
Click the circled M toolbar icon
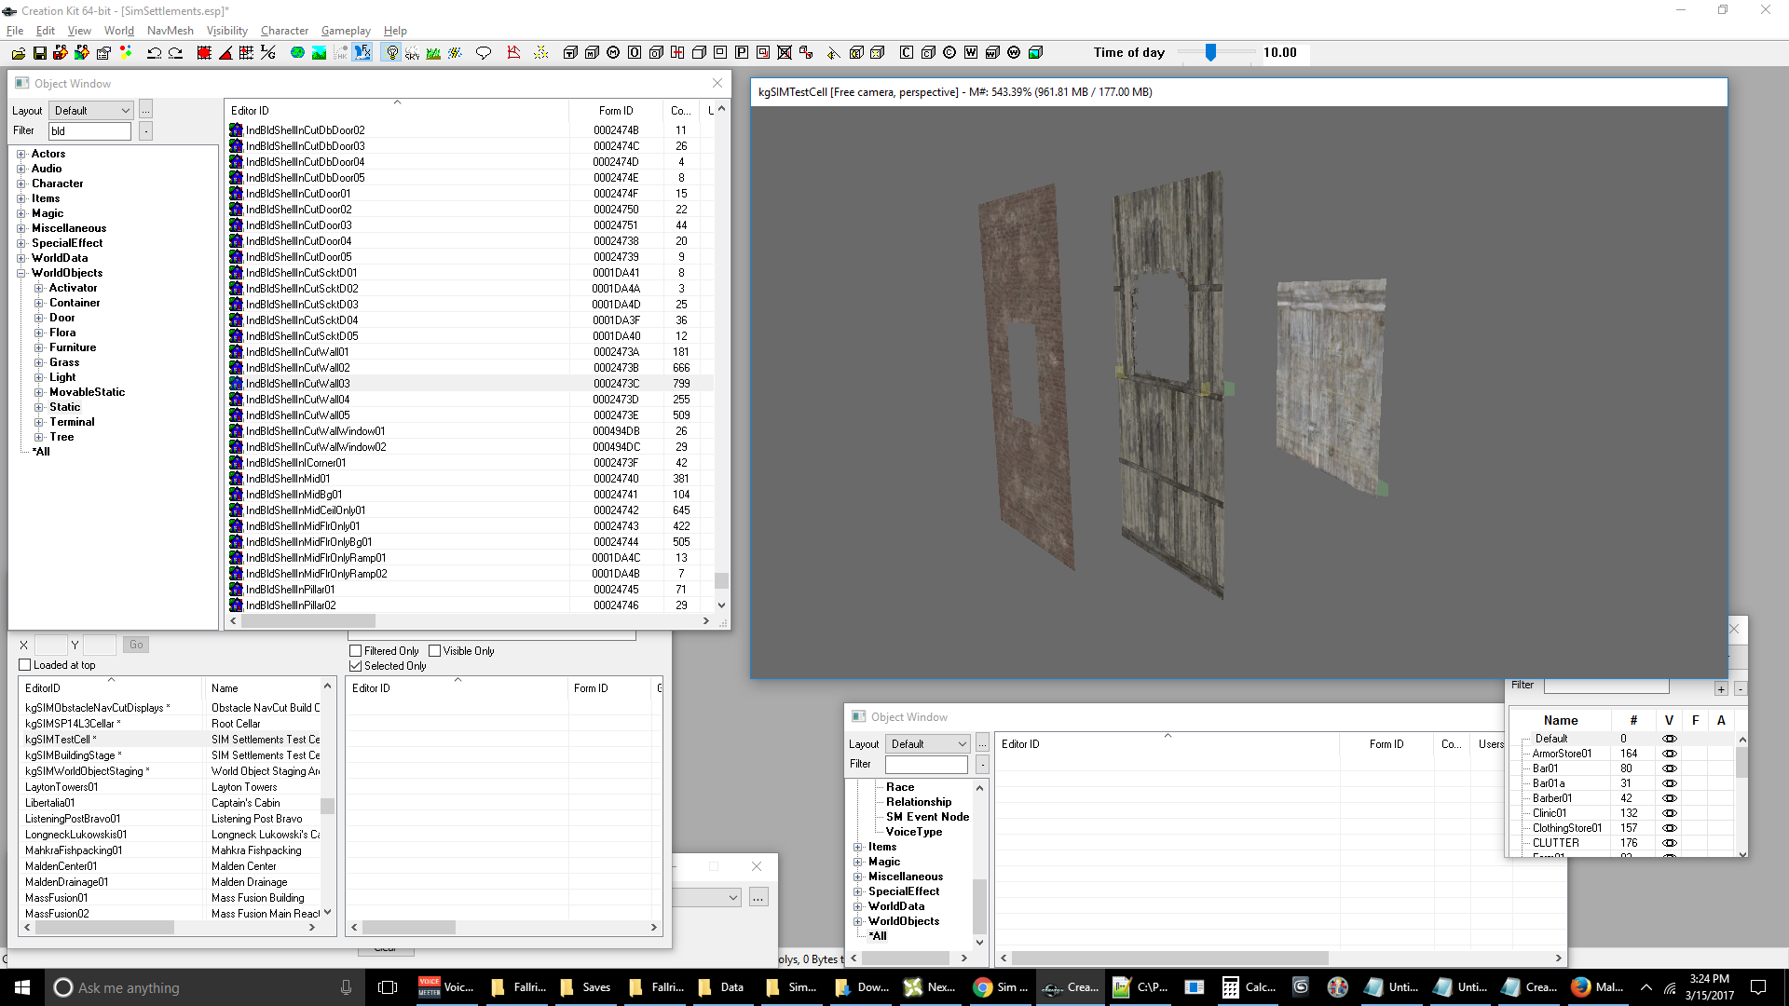pyautogui.click(x=613, y=53)
